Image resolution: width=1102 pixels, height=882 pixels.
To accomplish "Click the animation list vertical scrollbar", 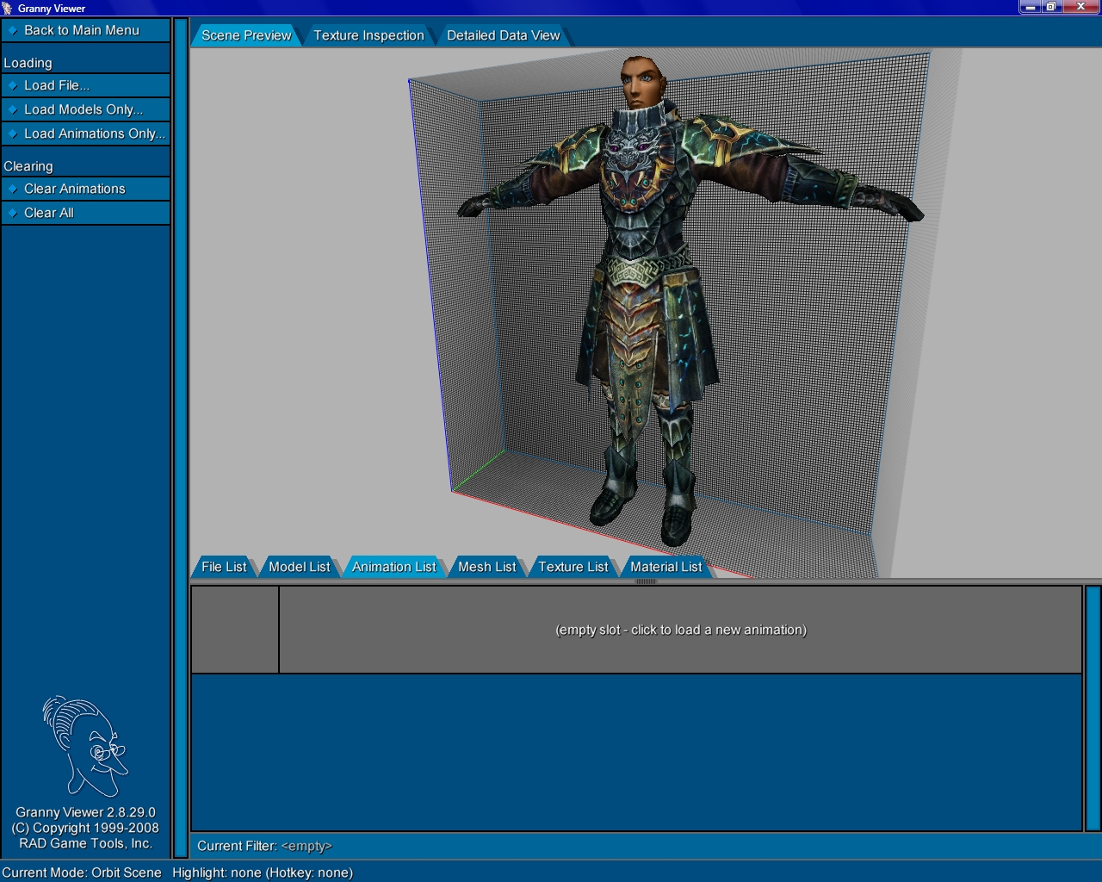I will point(1093,708).
